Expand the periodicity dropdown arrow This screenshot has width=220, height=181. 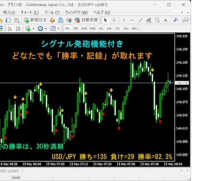click(46, 29)
